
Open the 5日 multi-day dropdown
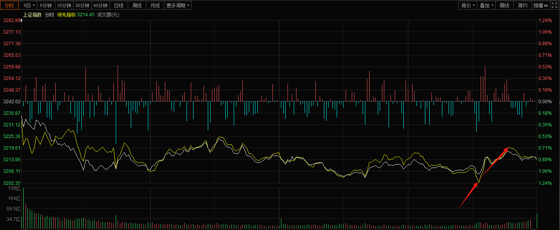[29, 5]
